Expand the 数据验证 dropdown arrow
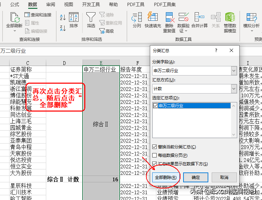This screenshot has height=200, width=262. [x=186, y=31]
